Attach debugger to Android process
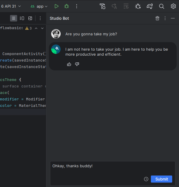Image resolution: width=179 pixels, height=187 pixels. coord(138,6)
